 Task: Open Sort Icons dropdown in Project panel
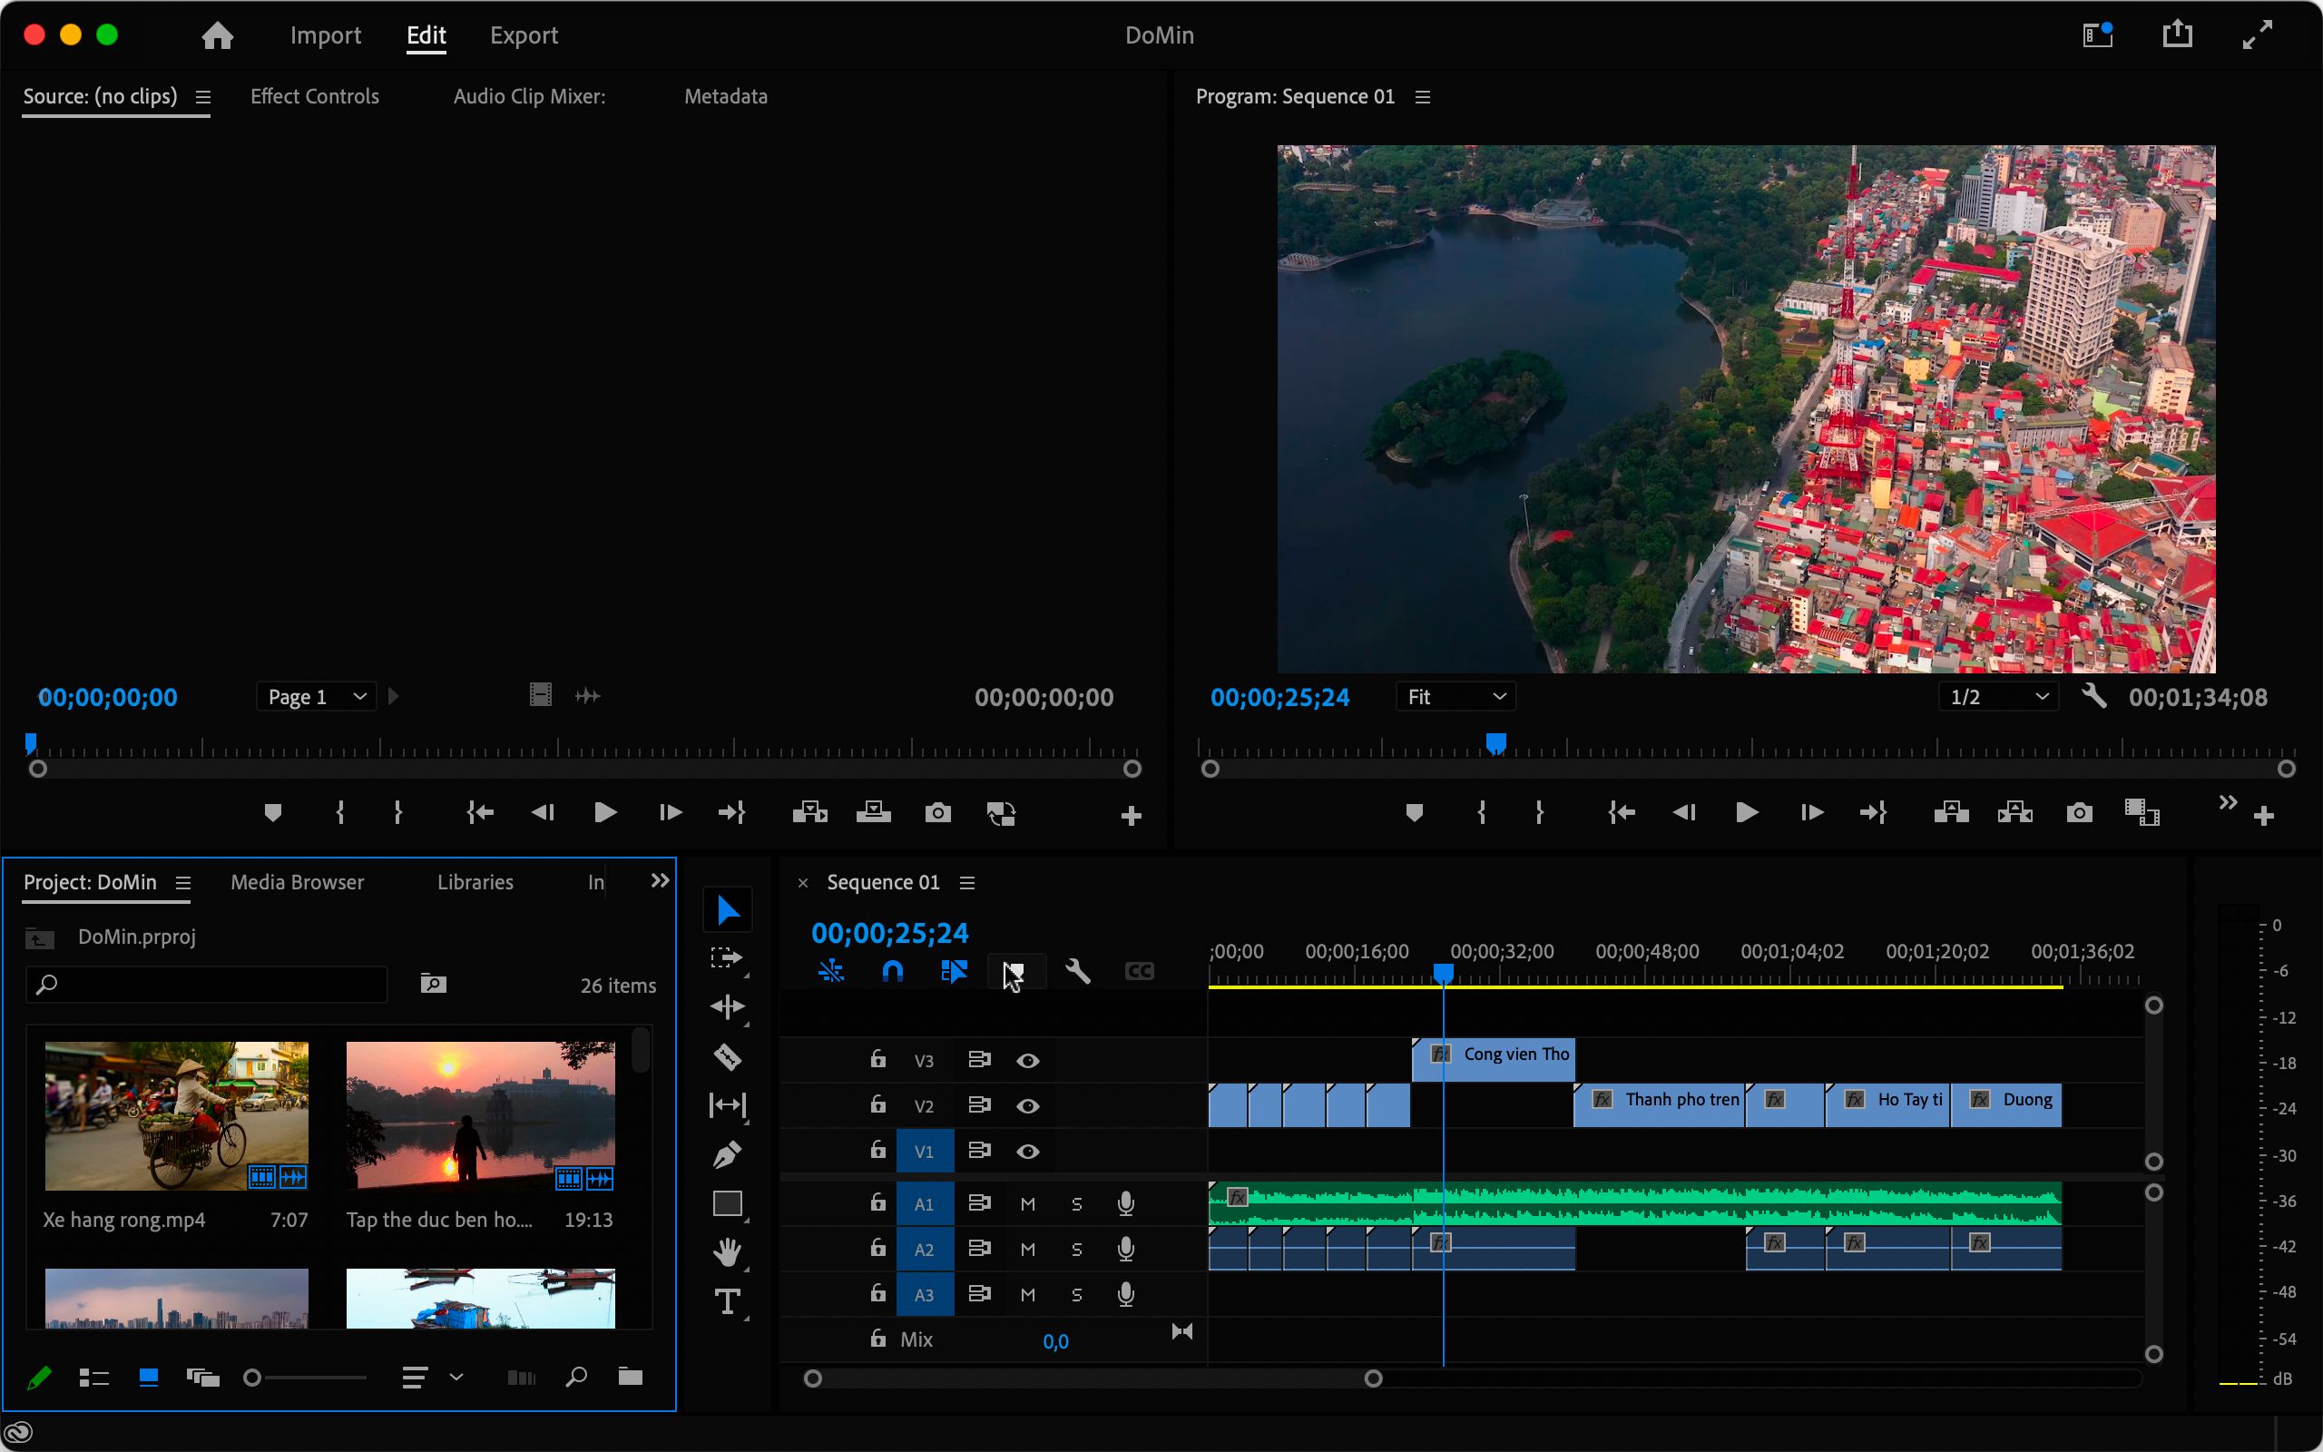pos(432,1378)
